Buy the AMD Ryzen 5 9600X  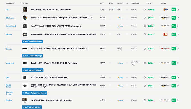[x=174, y=9]
